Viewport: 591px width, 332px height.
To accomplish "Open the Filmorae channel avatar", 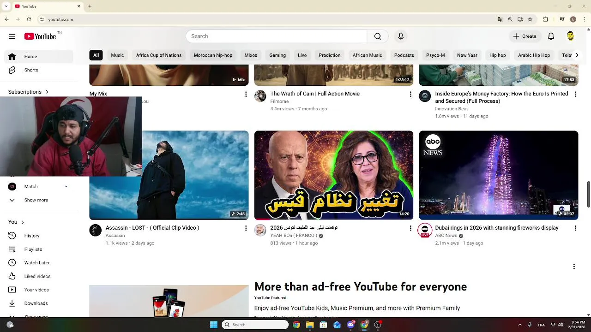I will pyautogui.click(x=260, y=96).
